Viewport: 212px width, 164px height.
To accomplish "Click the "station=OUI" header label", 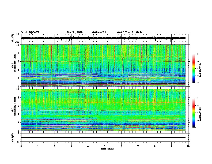I will 99,32.
